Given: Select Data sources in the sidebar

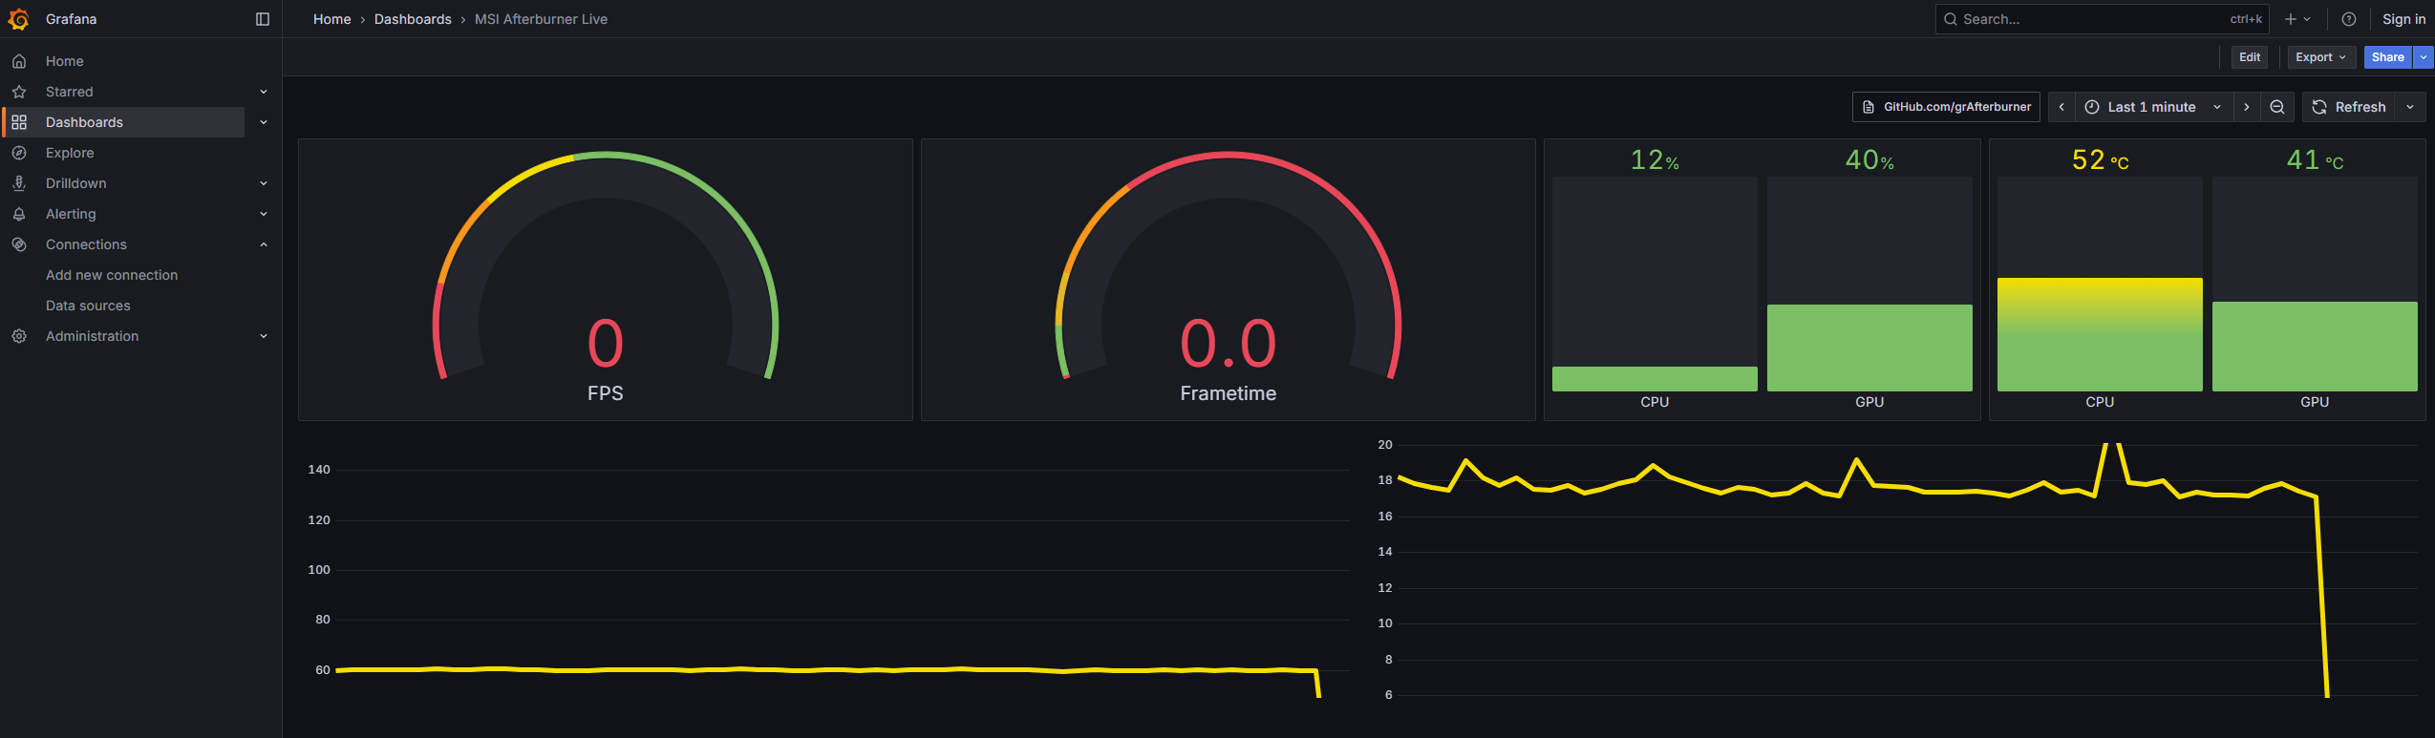Looking at the screenshot, I should click(88, 306).
